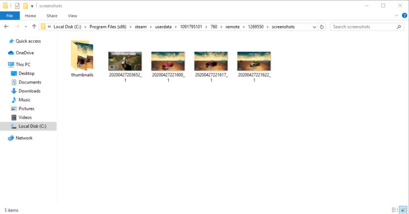The height and width of the screenshot is (214, 409).
Task: Open Downloads in navigation pane
Action: (x=30, y=91)
